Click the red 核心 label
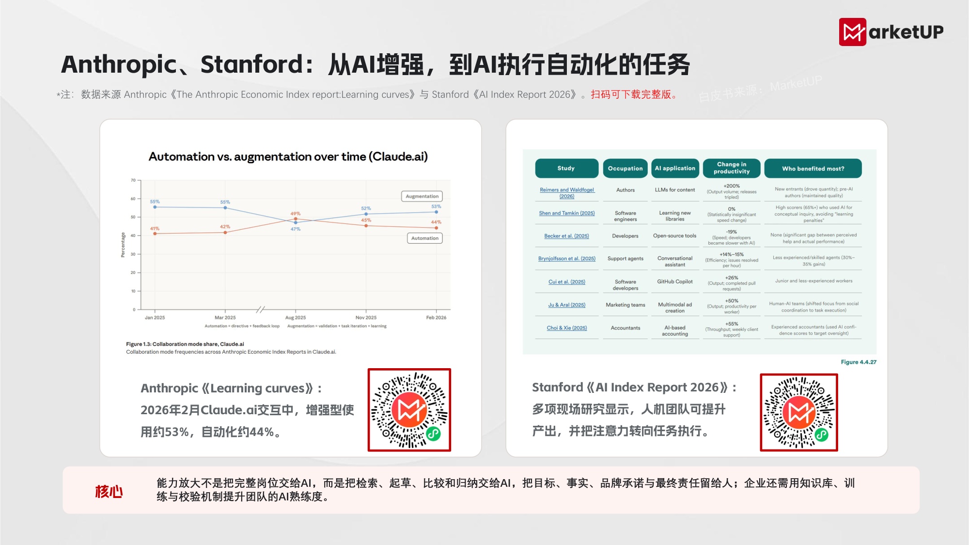This screenshot has height=545, width=969. click(109, 491)
